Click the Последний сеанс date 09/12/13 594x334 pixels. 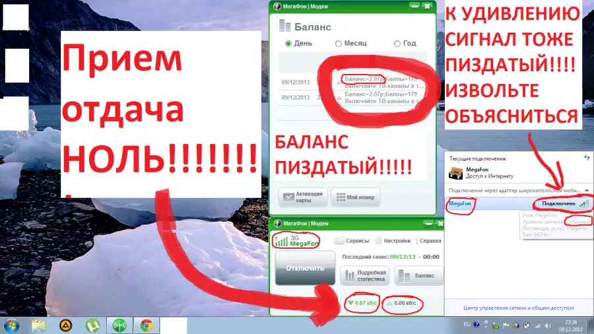point(403,257)
